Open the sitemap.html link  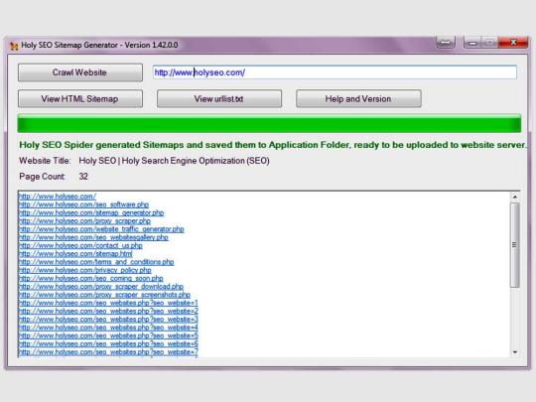click(75, 254)
